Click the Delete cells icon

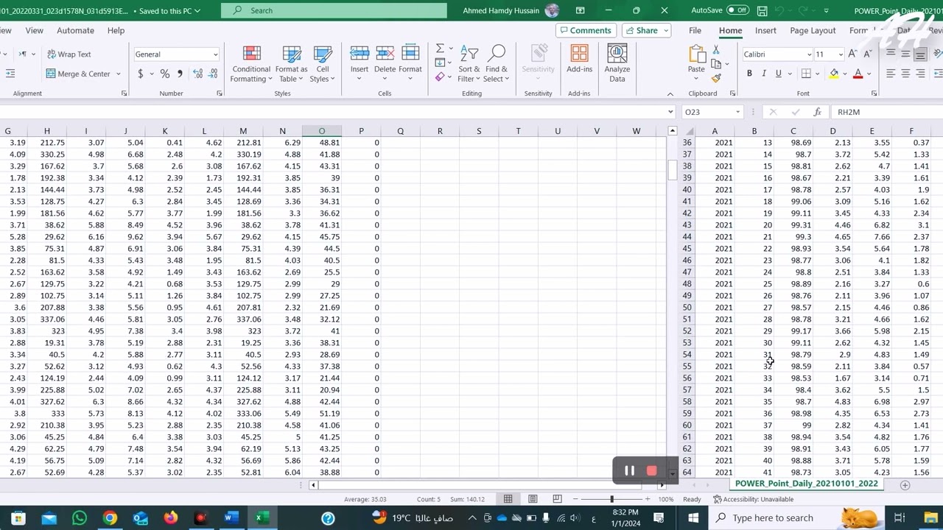[x=385, y=53]
